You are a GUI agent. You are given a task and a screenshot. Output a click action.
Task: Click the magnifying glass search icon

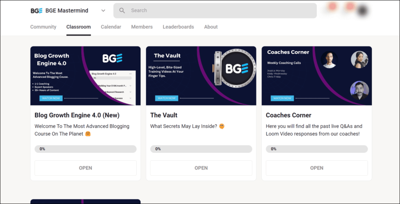pyautogui.click(x=122, y=11)
